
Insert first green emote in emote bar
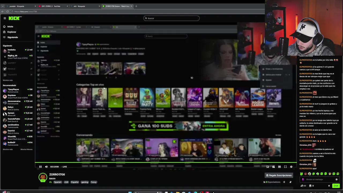(301, 174)
